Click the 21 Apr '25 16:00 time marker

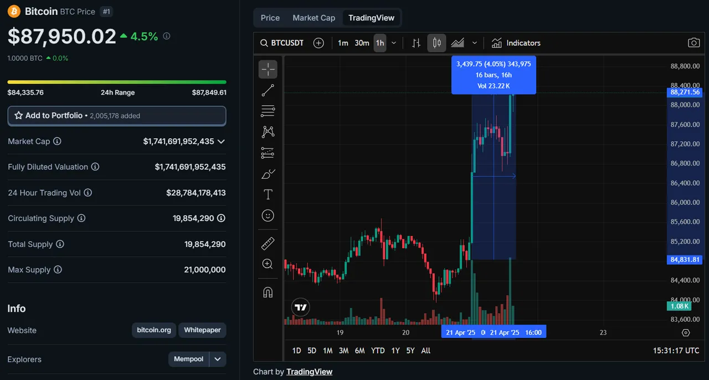tap(516, 332)
